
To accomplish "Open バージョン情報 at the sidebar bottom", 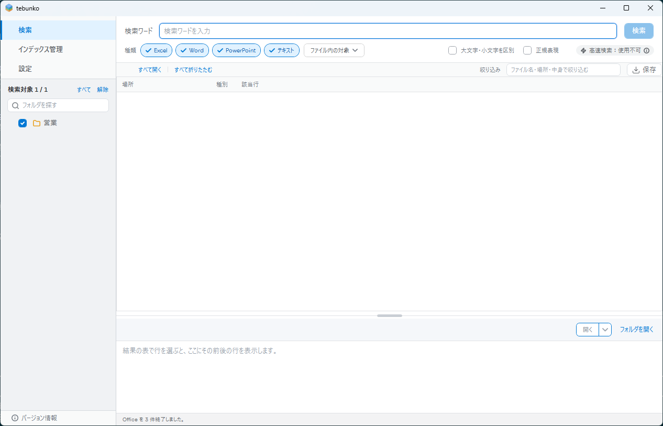I will pos(35,418).
